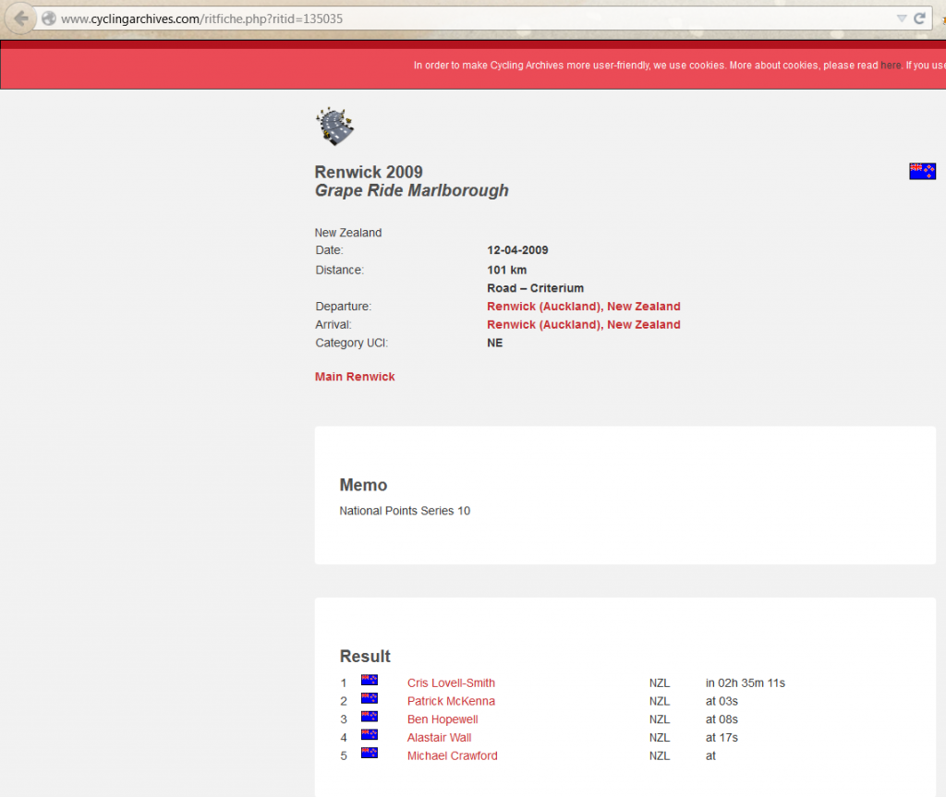Click the 'Renwick 2009' heading
This screenshot has height=797, width=946.
(369, 172)
